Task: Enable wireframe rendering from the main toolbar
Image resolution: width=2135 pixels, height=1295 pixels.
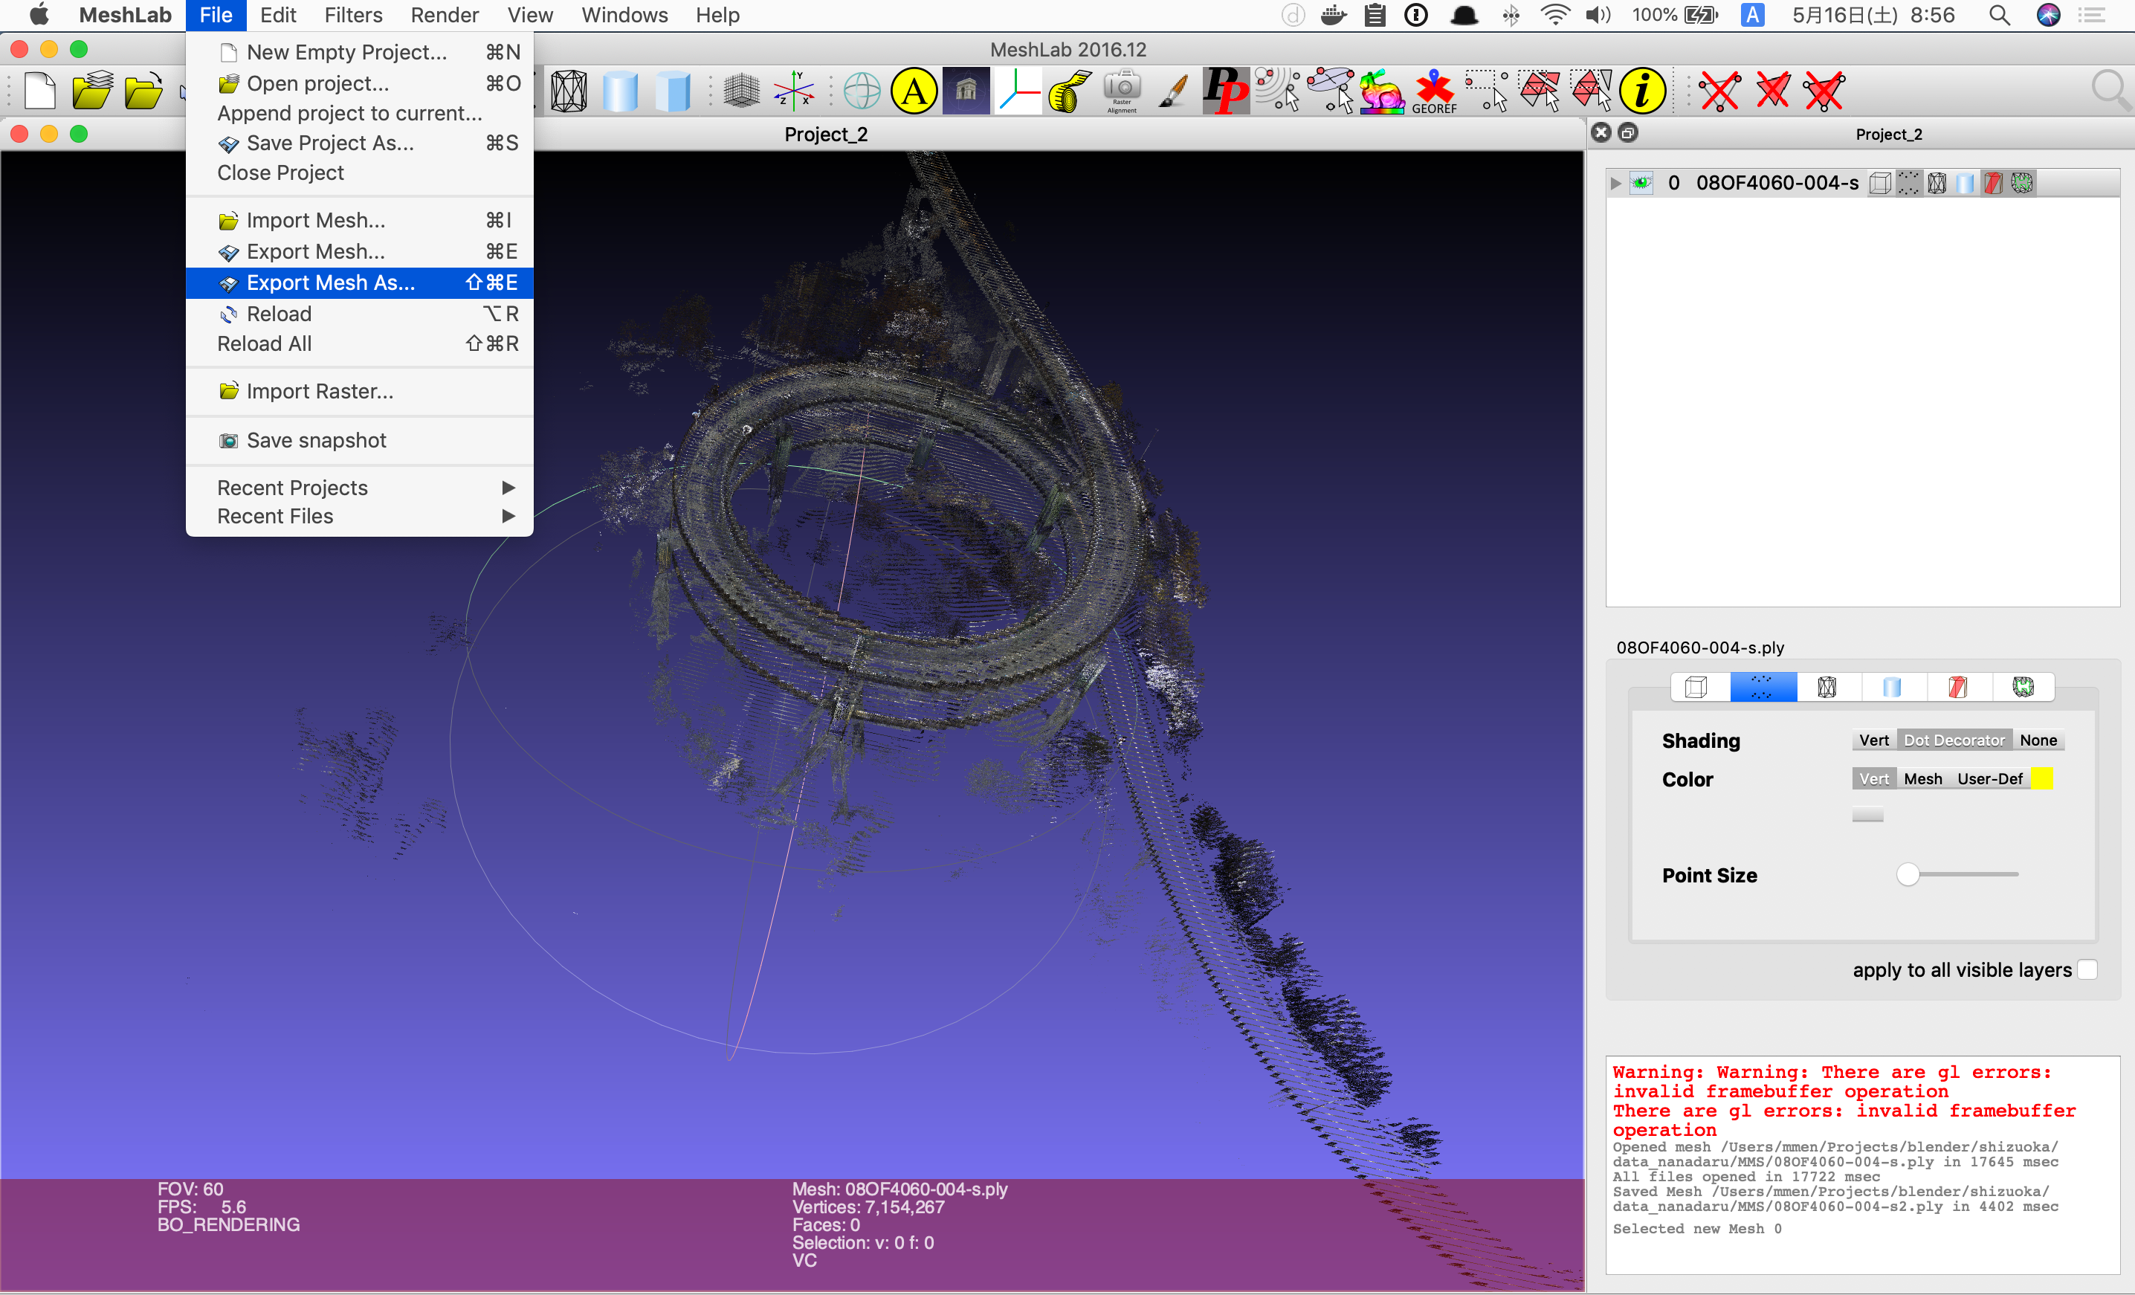Action: [x=569, y=91]
